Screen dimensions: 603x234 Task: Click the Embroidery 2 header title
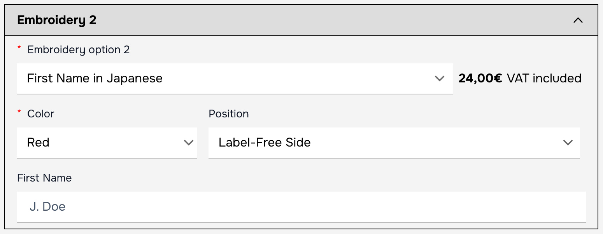point(57,20)
